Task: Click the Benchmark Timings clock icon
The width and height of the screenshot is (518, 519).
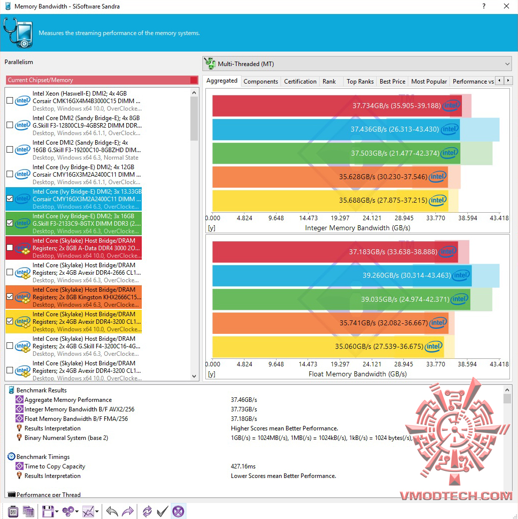Action: (x=11, y=456)
